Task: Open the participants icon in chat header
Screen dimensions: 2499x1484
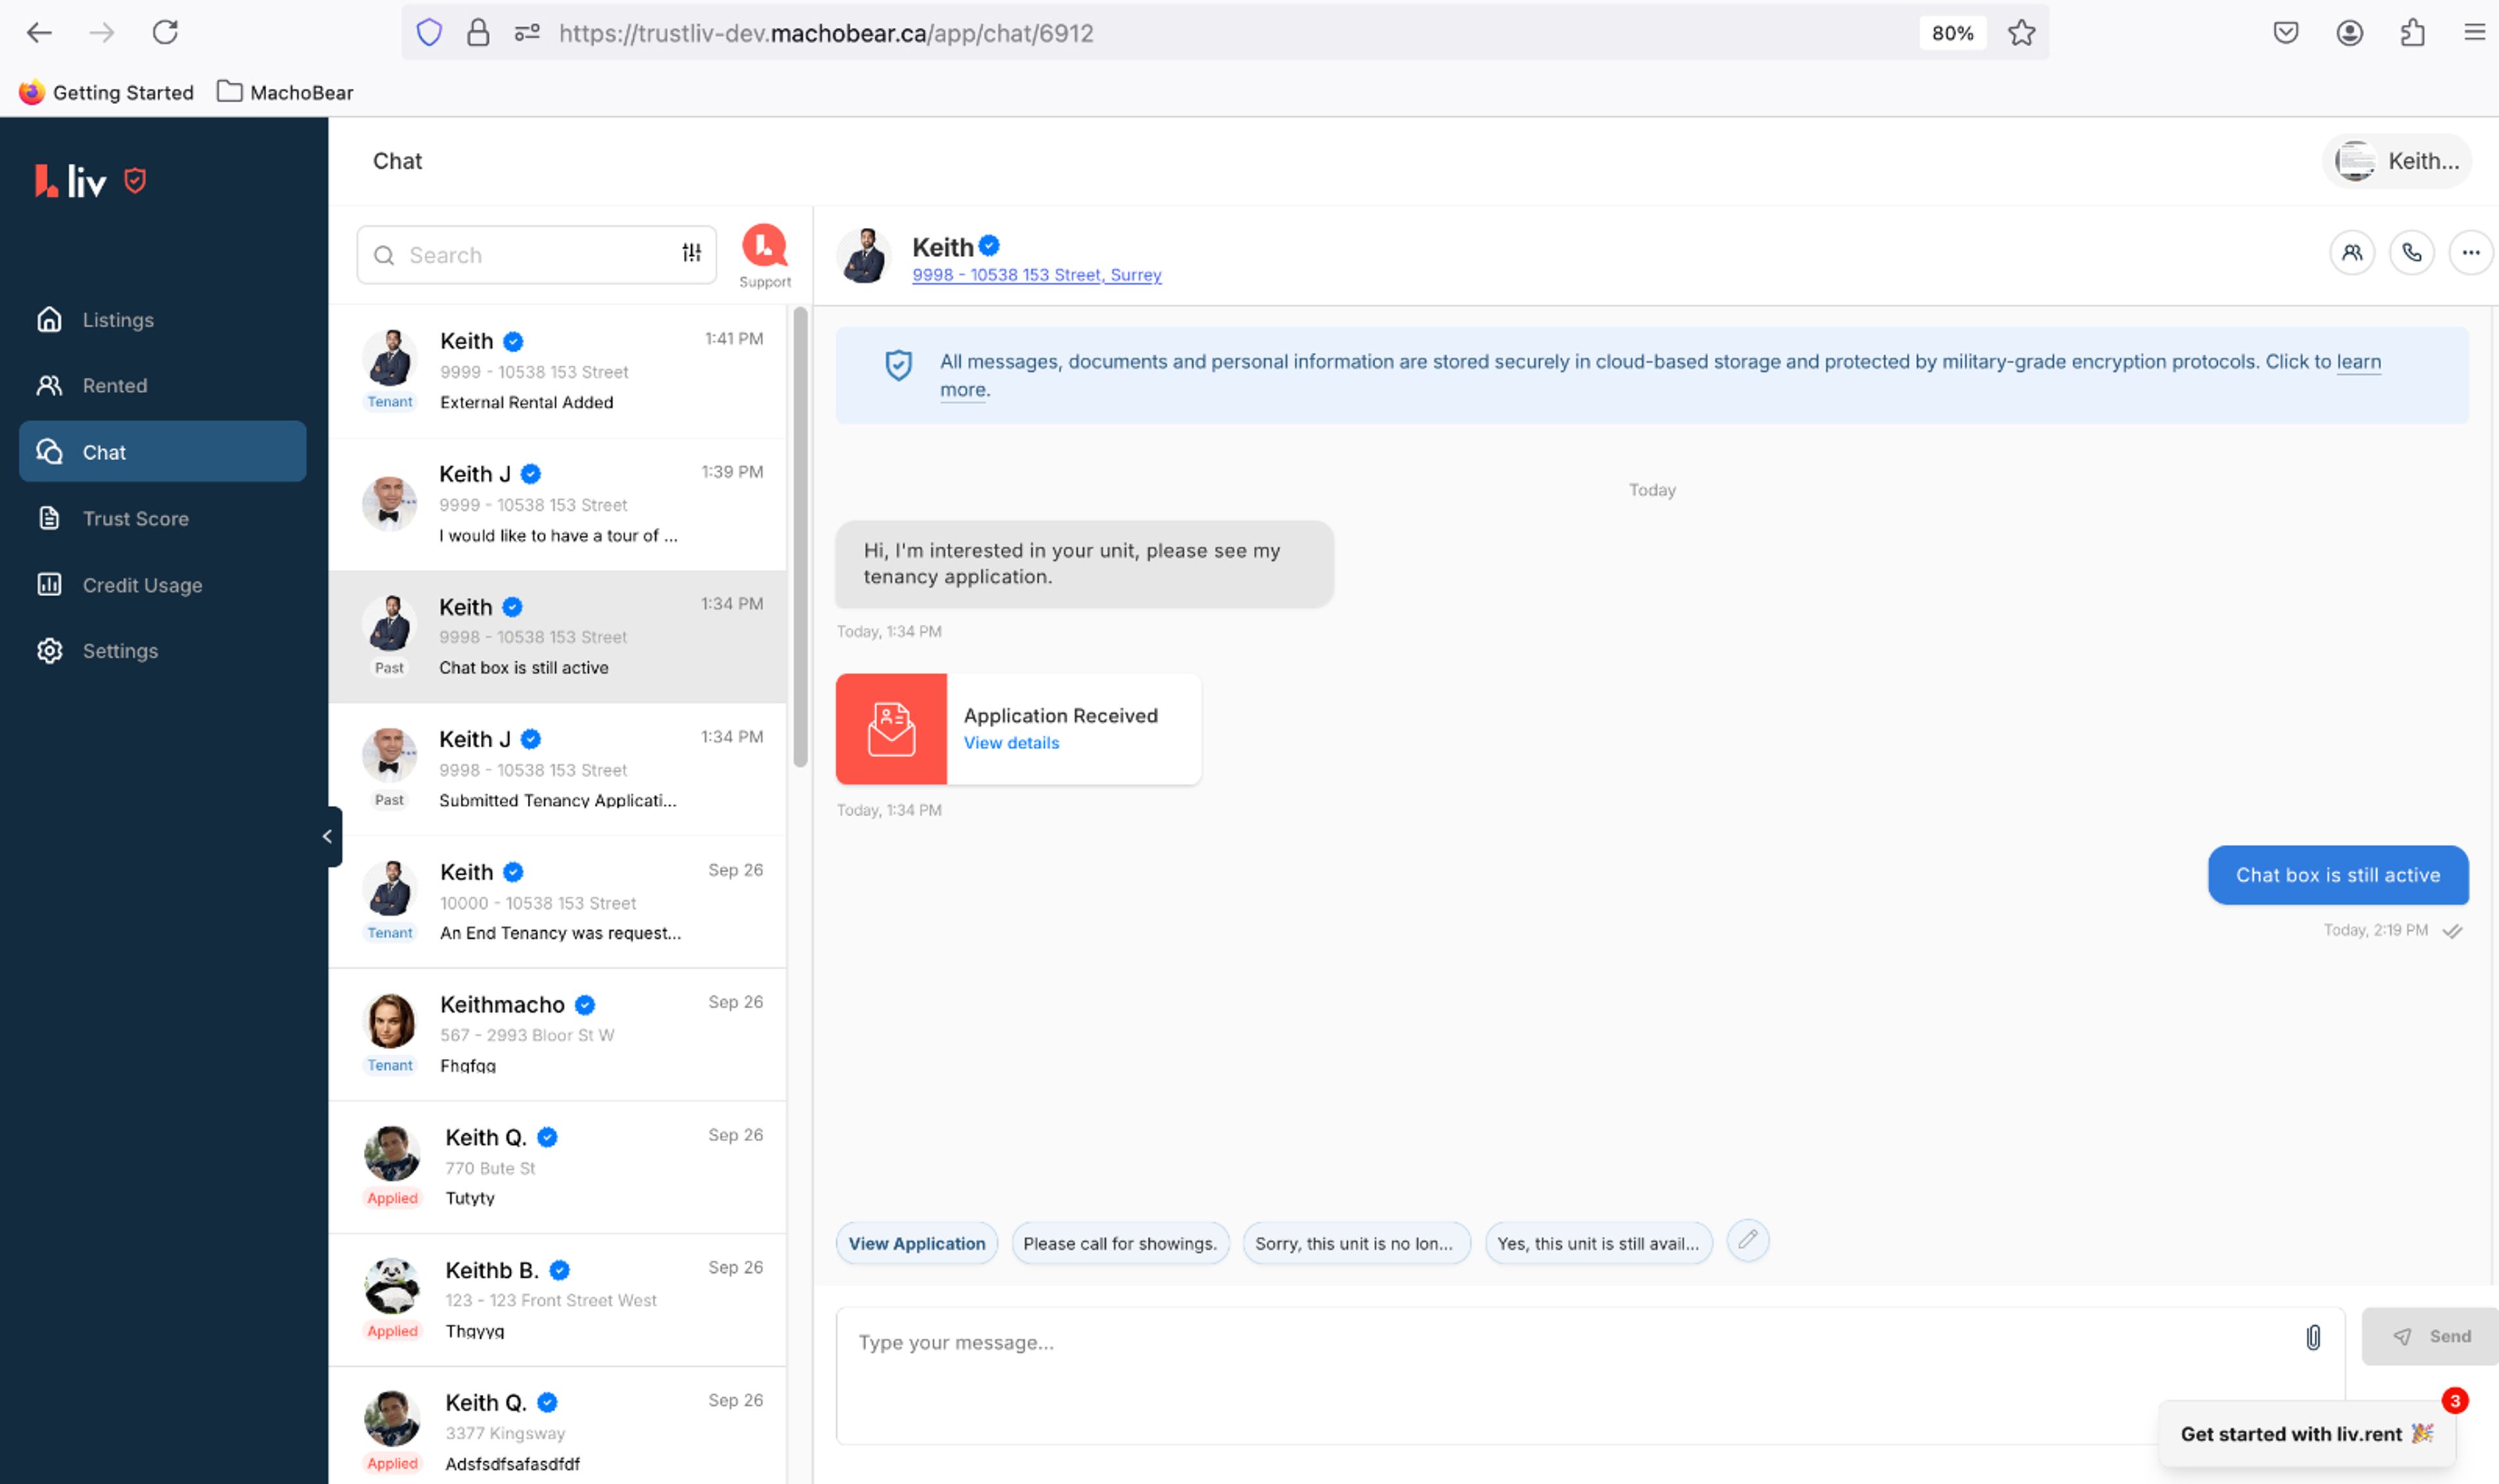Action: [x=2351, y=253]
